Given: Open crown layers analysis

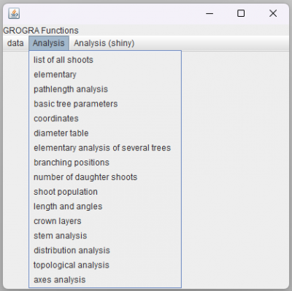Looking at the screenshot, I should pos(105,221).
